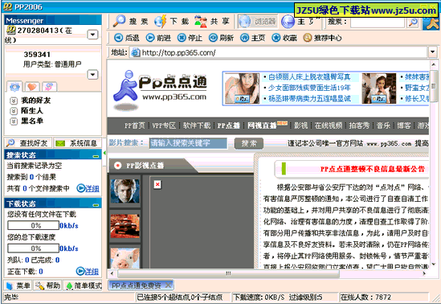Click 详细 link in the download status panel
This screenshot has width=441, height=304.
(x=88, y=271)
